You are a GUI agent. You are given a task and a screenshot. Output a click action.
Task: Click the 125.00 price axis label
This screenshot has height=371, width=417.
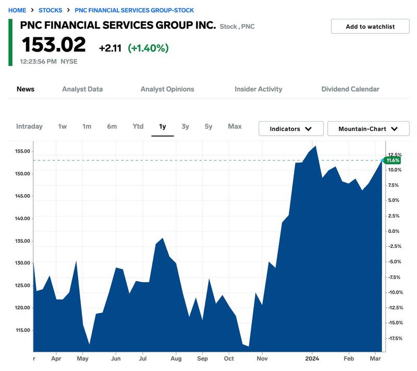click(22, 285)
